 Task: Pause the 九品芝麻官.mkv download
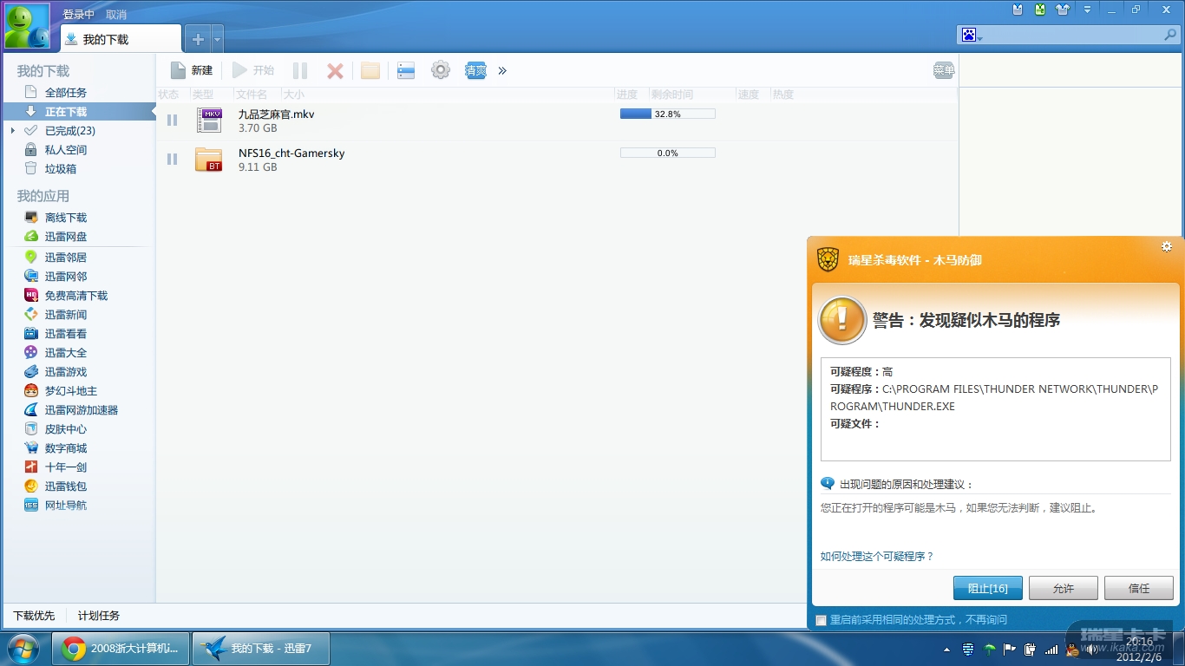(172, 120)
